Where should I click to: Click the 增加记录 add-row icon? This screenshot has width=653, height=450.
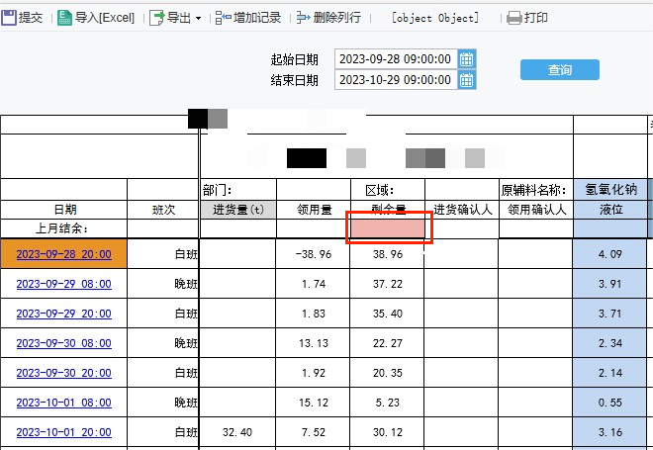pos(224,18)
